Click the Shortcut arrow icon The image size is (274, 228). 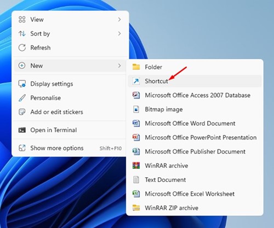(x=136, y=81)
